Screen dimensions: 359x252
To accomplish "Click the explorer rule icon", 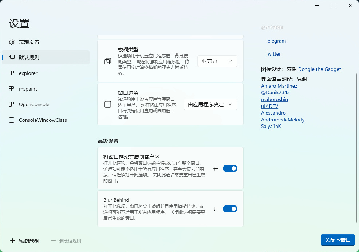I will pyautogui.click(x=12, y=73).
